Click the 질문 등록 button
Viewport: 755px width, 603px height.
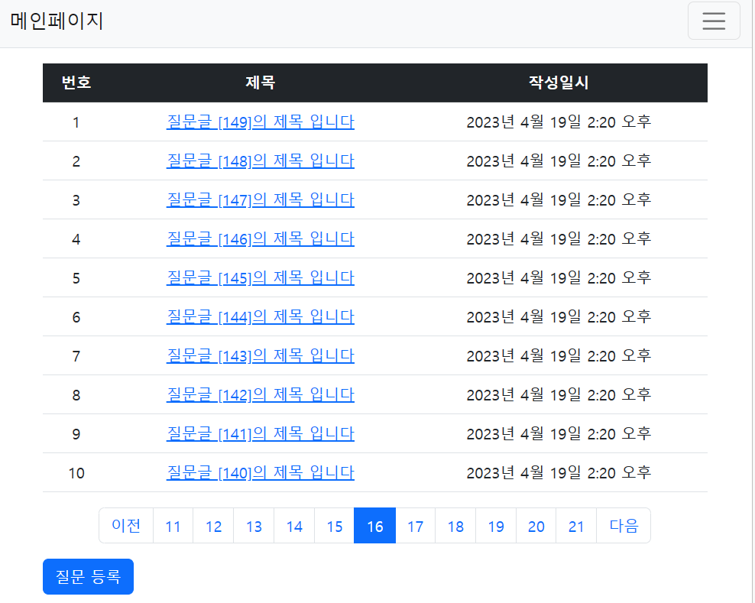pyautogui.click(x=88, y=576)
